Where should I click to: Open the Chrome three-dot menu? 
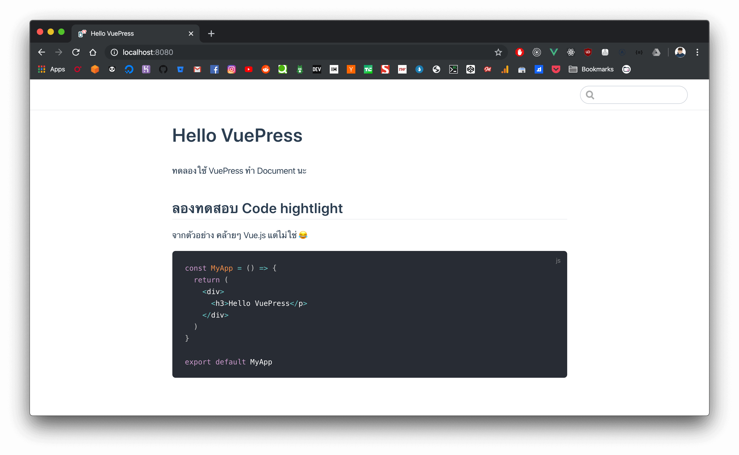tap(697, 52)
